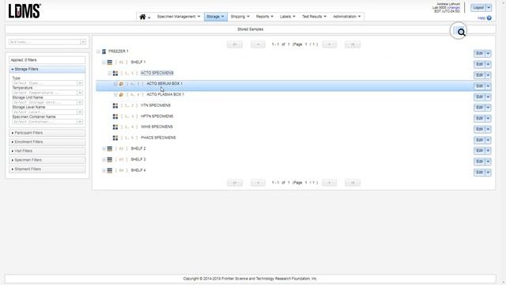The width and height of the screenshot is (506, 285).
Task: Click the ACTG PLASMA BOX 1 box icon
Action: click(x=121, y=95)
